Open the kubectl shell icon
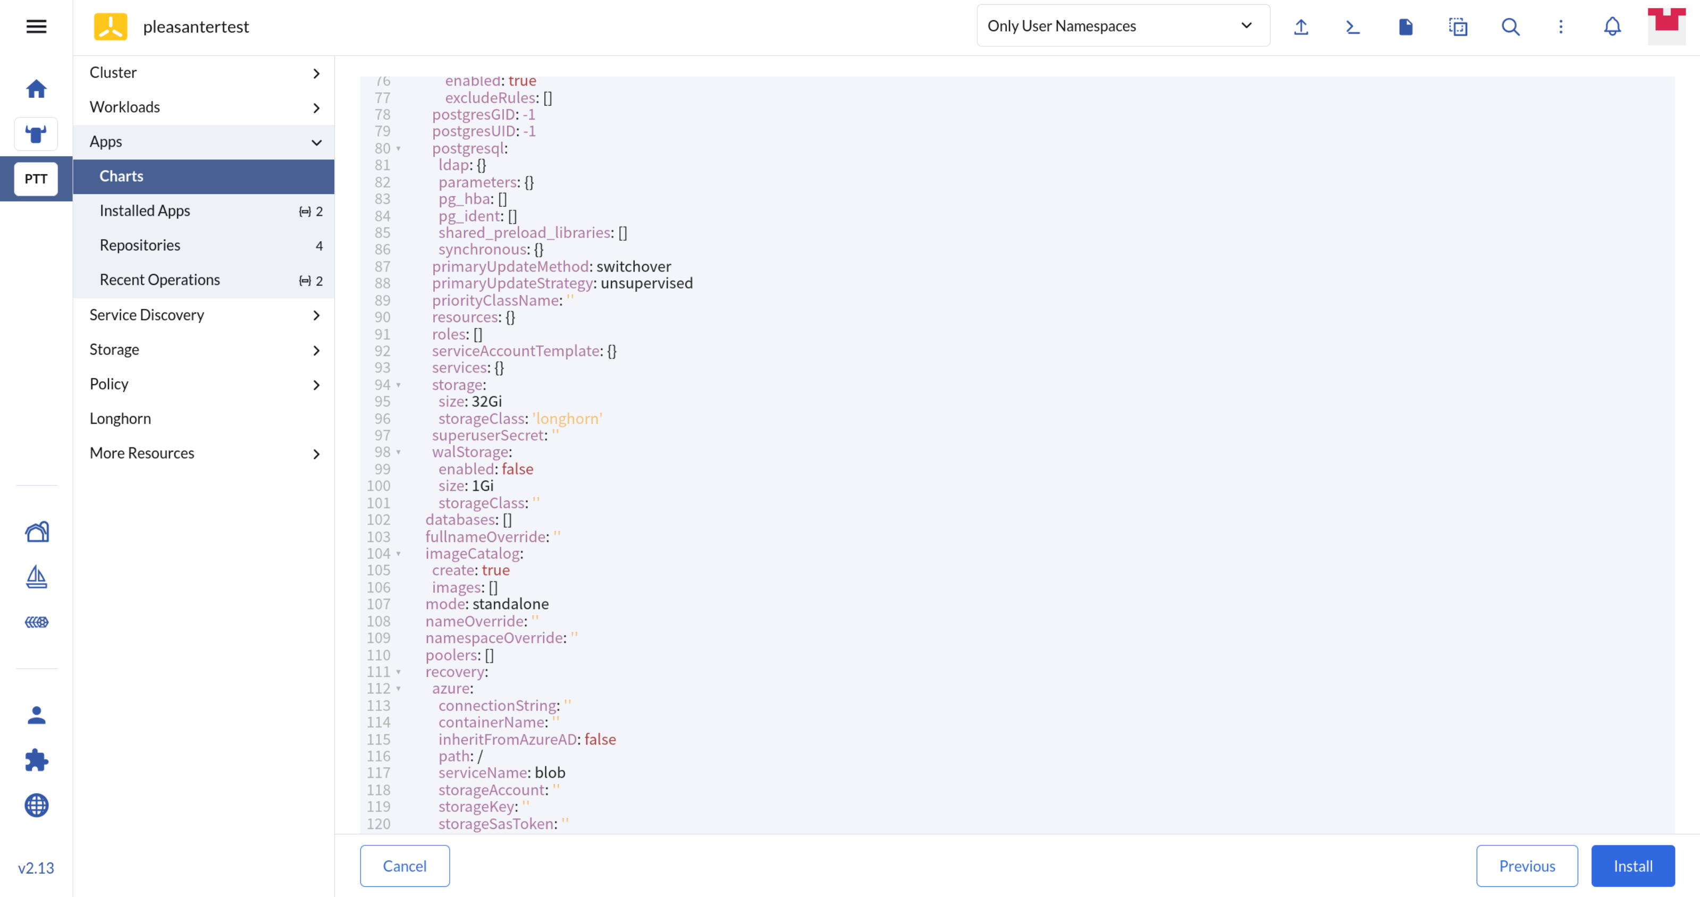 (x=1353, y=27)
